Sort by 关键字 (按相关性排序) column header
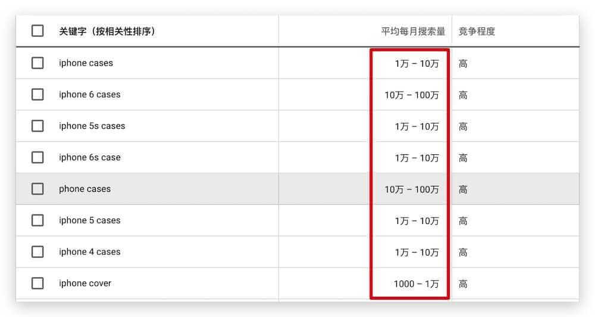The width and height of the screenshot is (595, 317). 107,31
